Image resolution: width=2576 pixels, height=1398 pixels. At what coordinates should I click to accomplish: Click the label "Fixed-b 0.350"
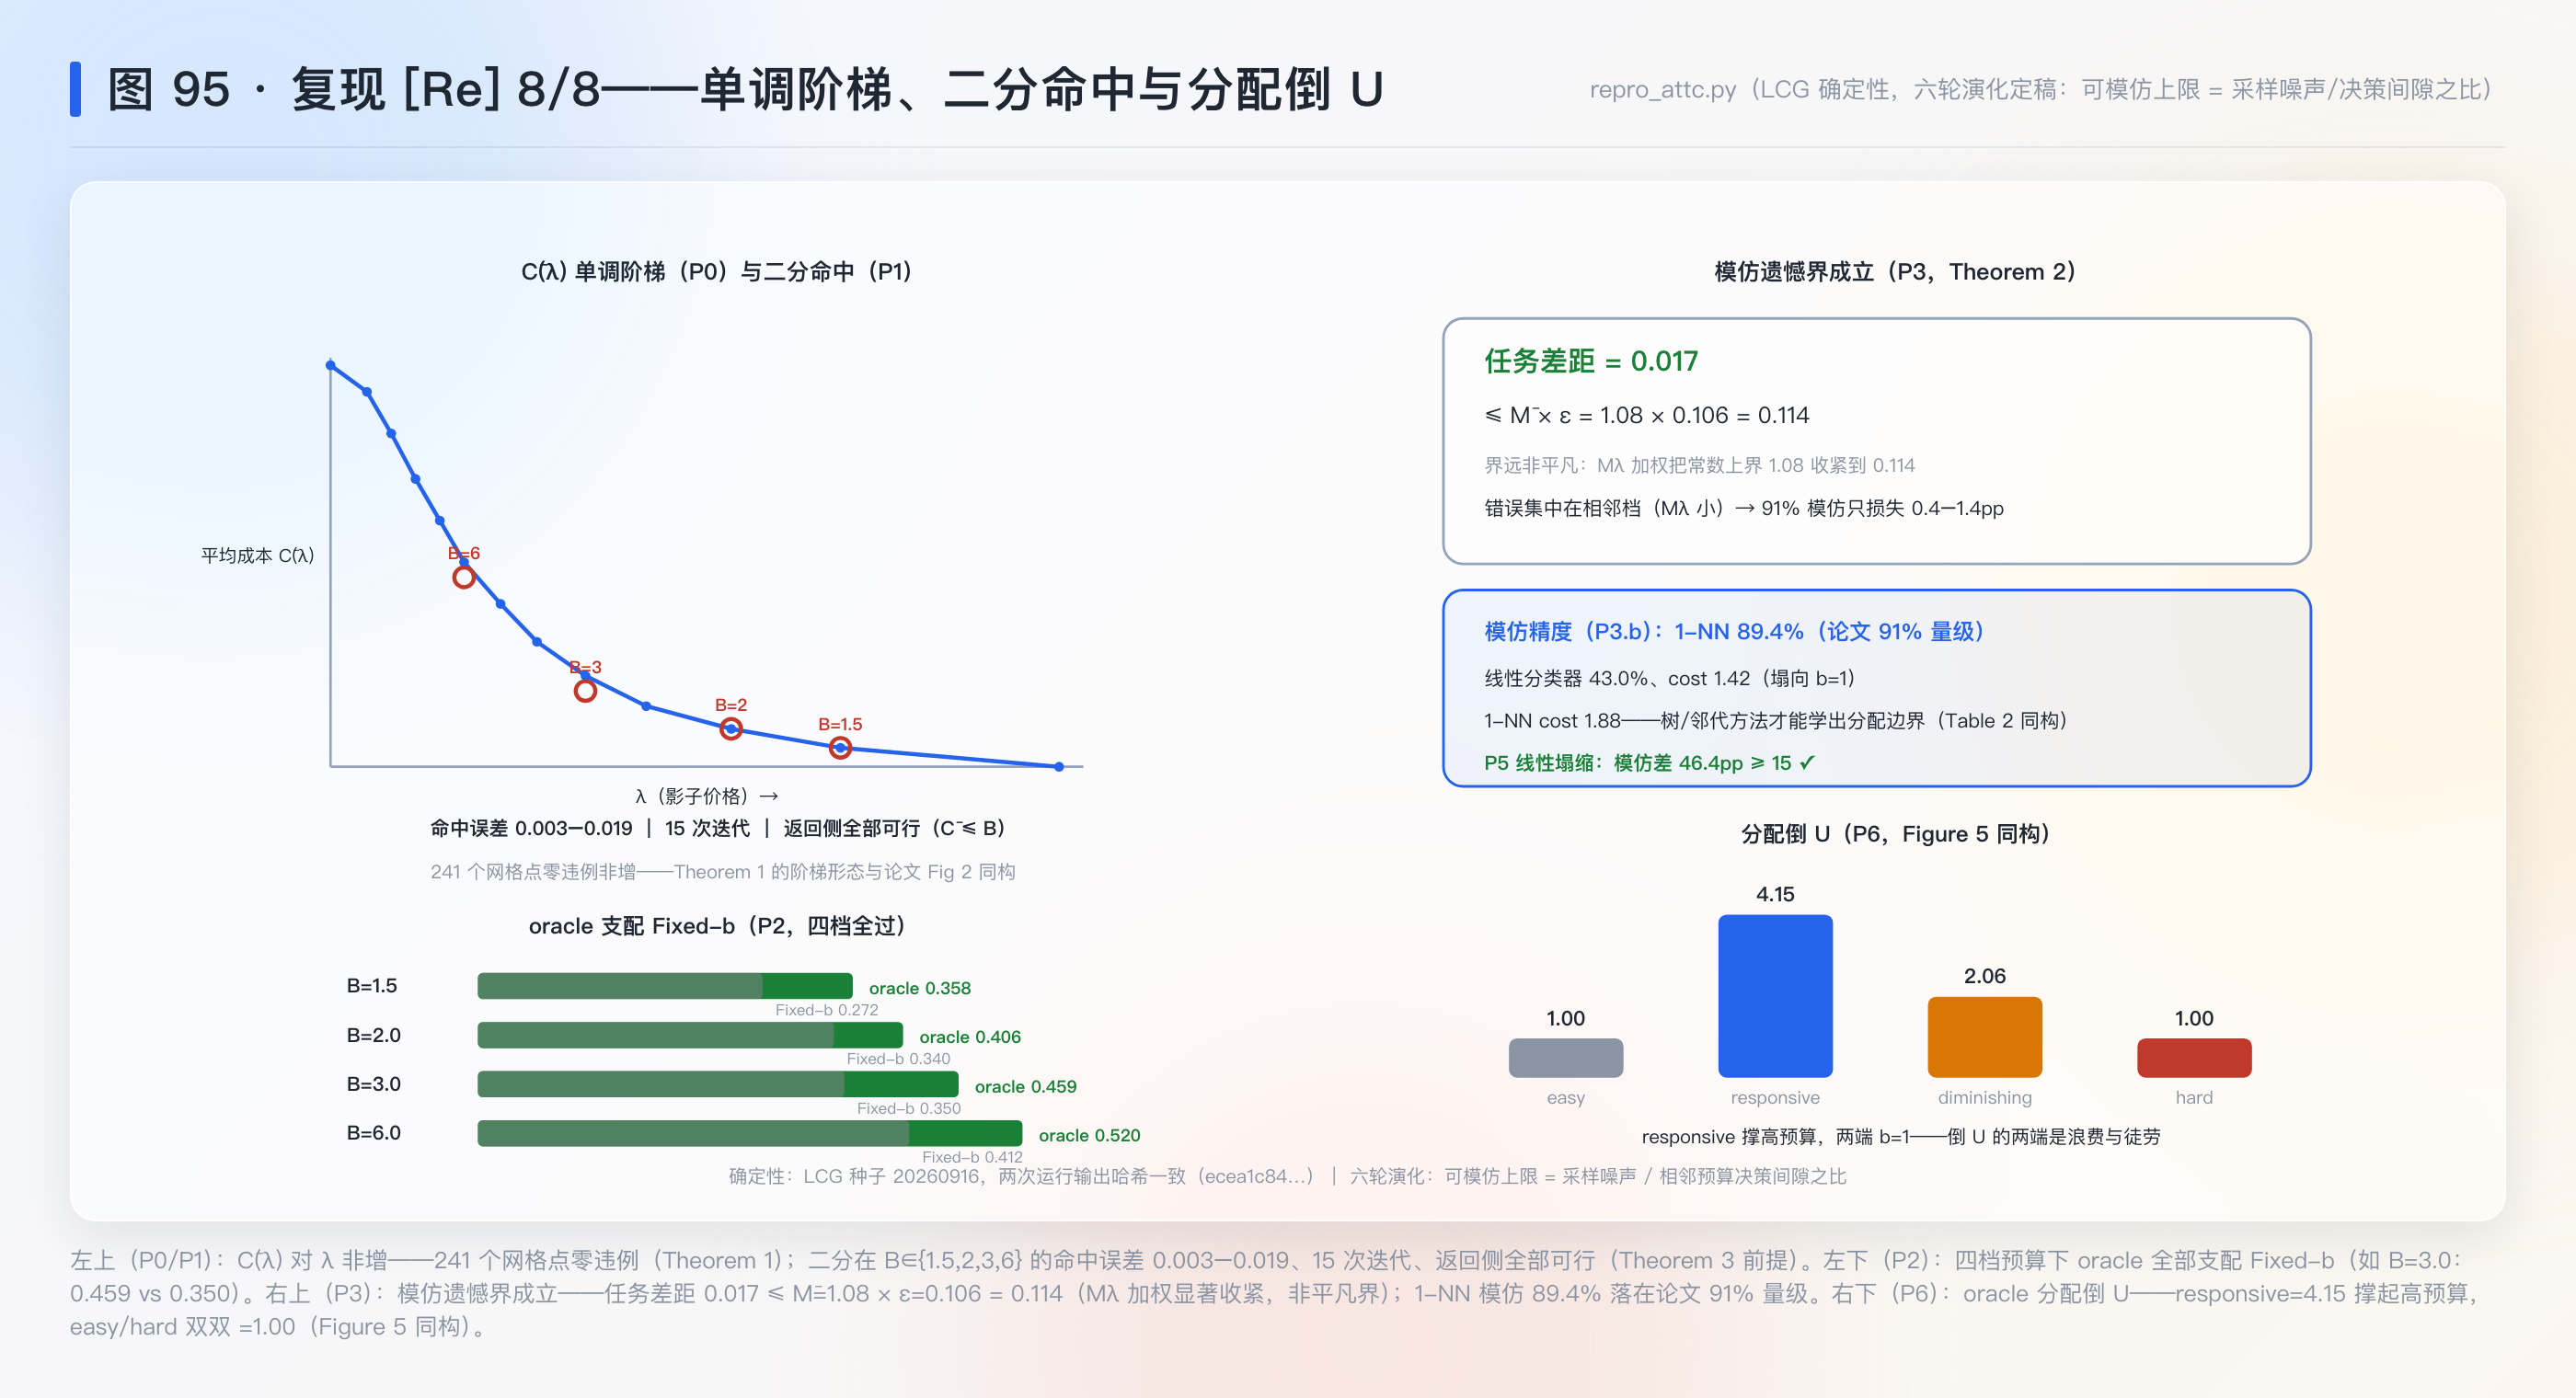tap(908, 1107)
